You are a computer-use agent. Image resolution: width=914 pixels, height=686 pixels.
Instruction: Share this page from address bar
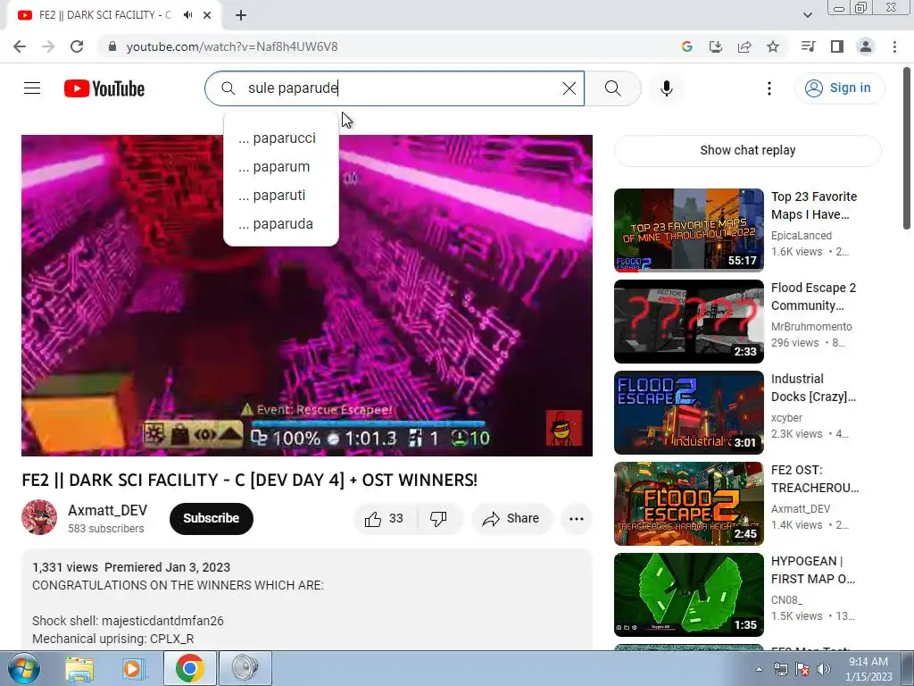click(744, 46)
